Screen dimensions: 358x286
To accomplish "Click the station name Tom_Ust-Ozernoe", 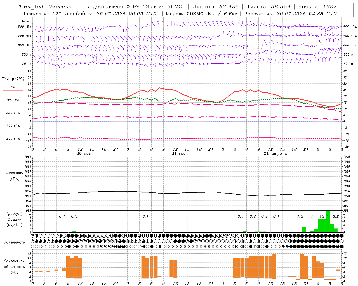I will tap(45, 7).
